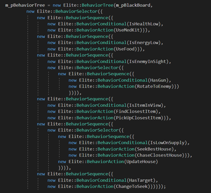Click BehaviorAction on the UpdateHouse line
The image size is (211, 193).
(105, 162)
